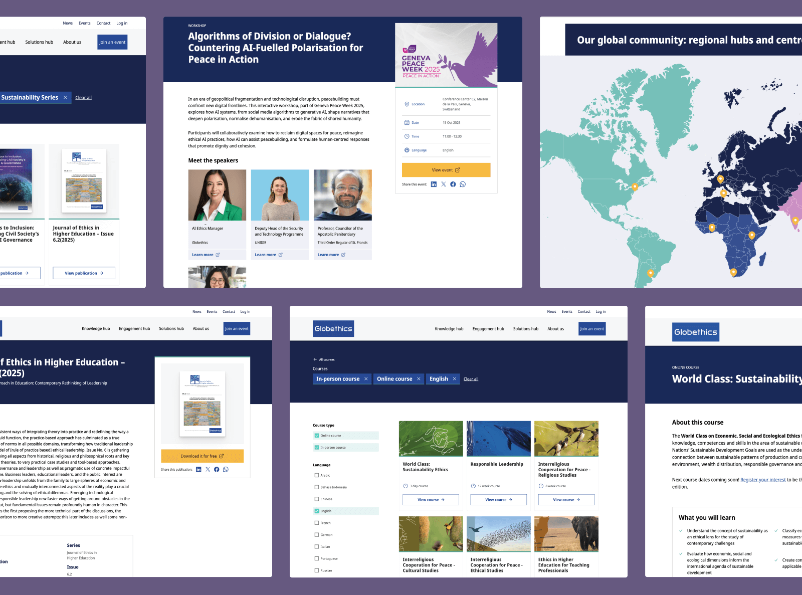Share the Journal publication on Facebook

click(217, 470)
